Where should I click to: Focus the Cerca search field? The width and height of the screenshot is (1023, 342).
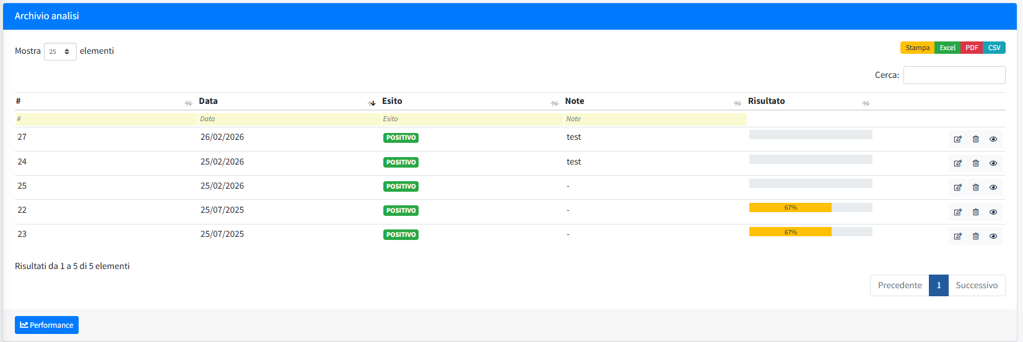[x=954, y=75]
